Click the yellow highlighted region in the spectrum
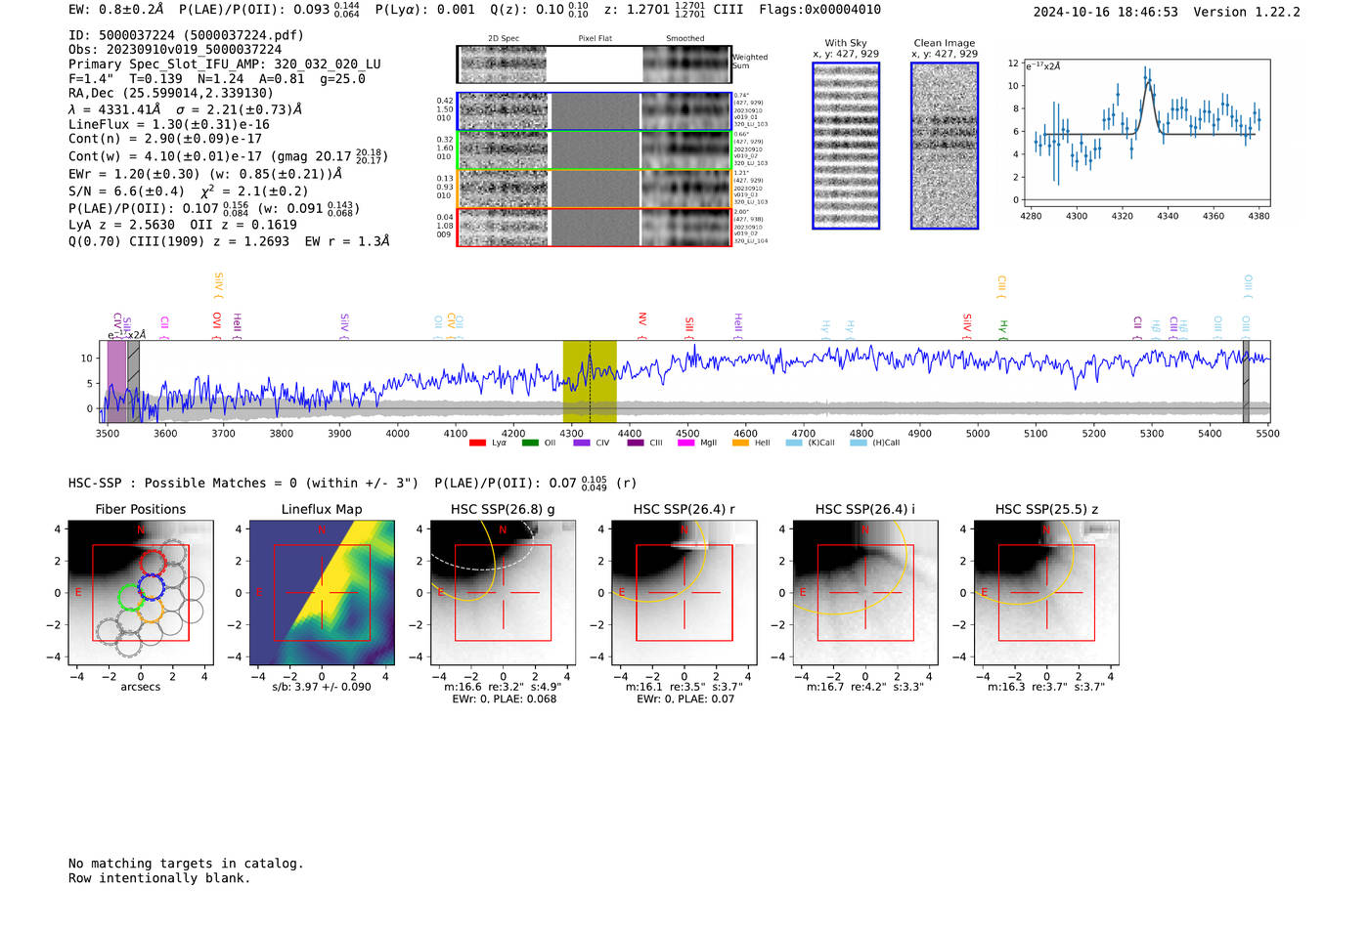The image size is (1369, 931). point(590,381)
